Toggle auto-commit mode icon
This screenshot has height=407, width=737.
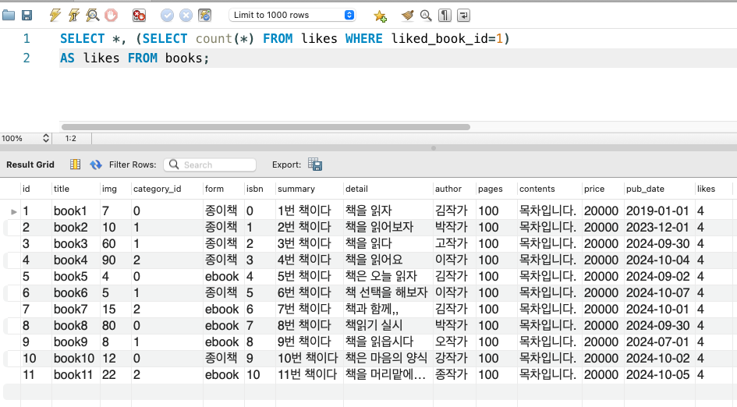[204, 15]
